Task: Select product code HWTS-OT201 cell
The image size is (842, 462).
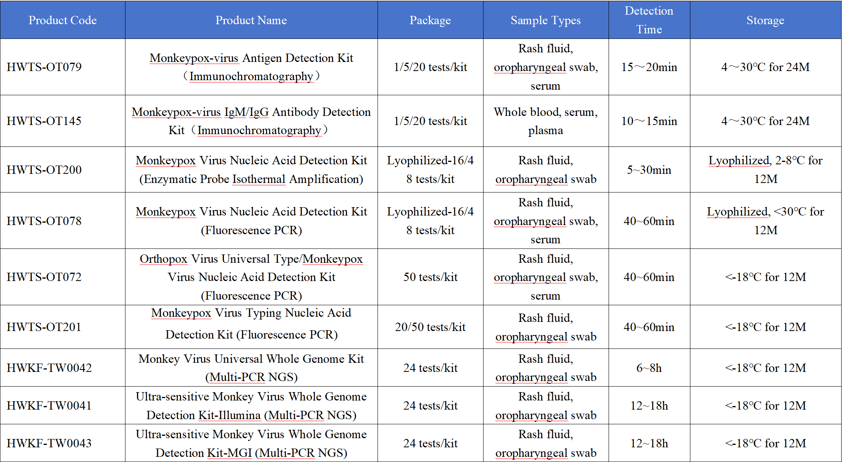Action: [44, 327]
